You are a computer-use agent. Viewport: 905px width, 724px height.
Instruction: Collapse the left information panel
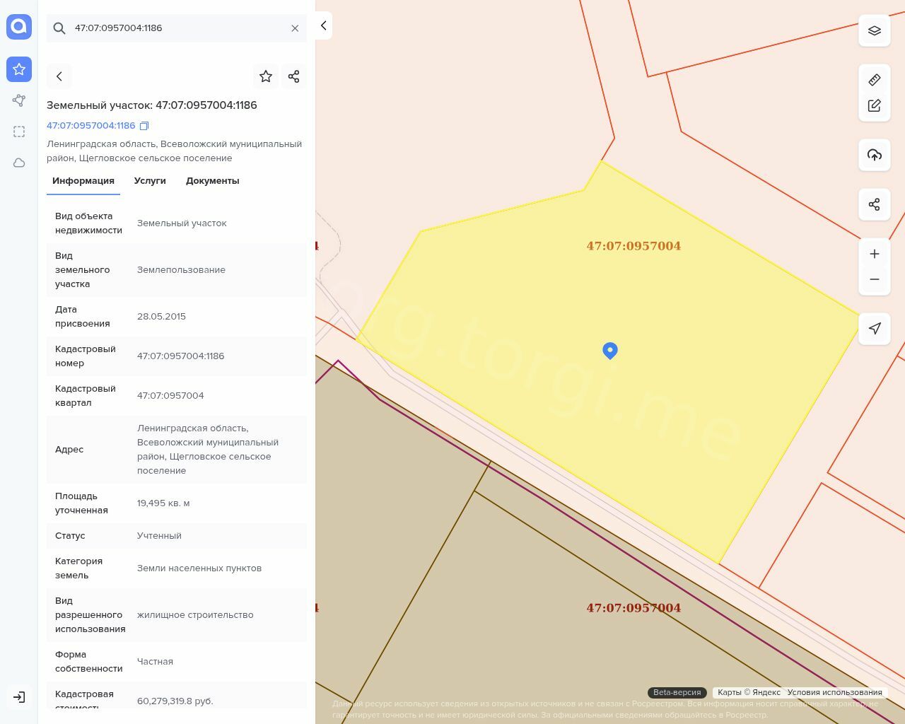pos(323,26)
